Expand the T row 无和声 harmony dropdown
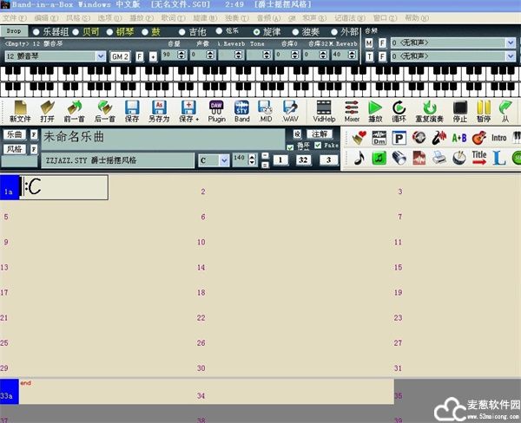The width and height of the screenshot is (521, 423). (511, 56)
